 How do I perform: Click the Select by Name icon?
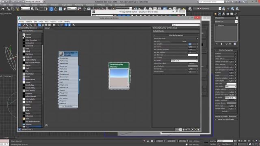tap(37, 9)
